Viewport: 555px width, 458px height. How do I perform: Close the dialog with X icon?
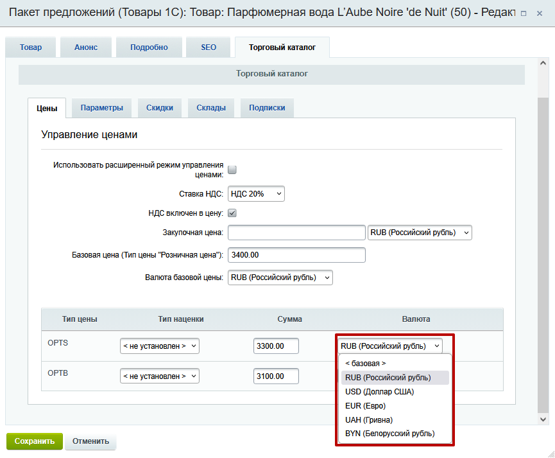tap(540, 13)
